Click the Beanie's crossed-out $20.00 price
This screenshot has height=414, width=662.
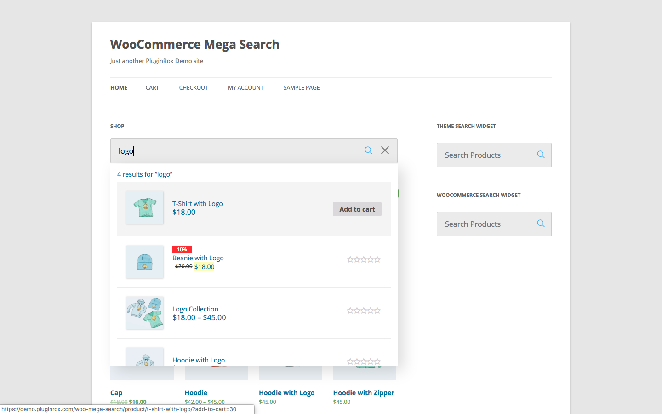(x=184, y=266)
